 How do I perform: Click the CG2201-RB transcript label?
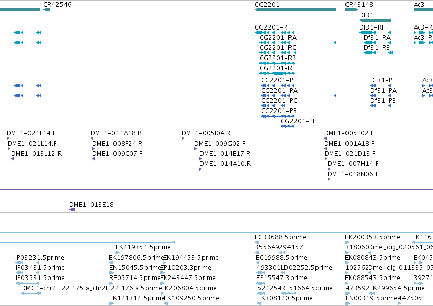click(x=277, y=58)
